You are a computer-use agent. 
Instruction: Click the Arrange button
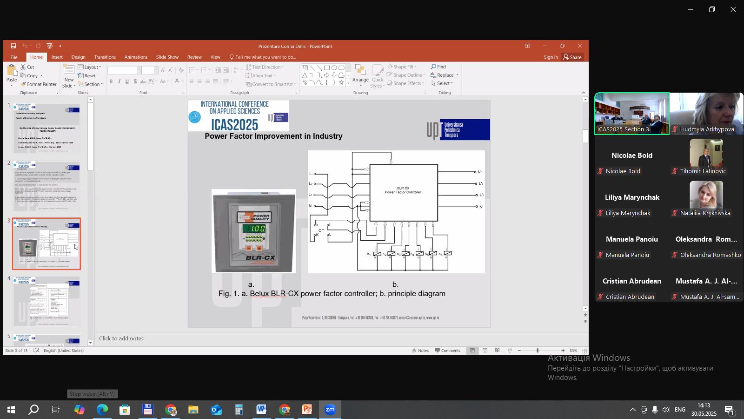pos(360,76)
